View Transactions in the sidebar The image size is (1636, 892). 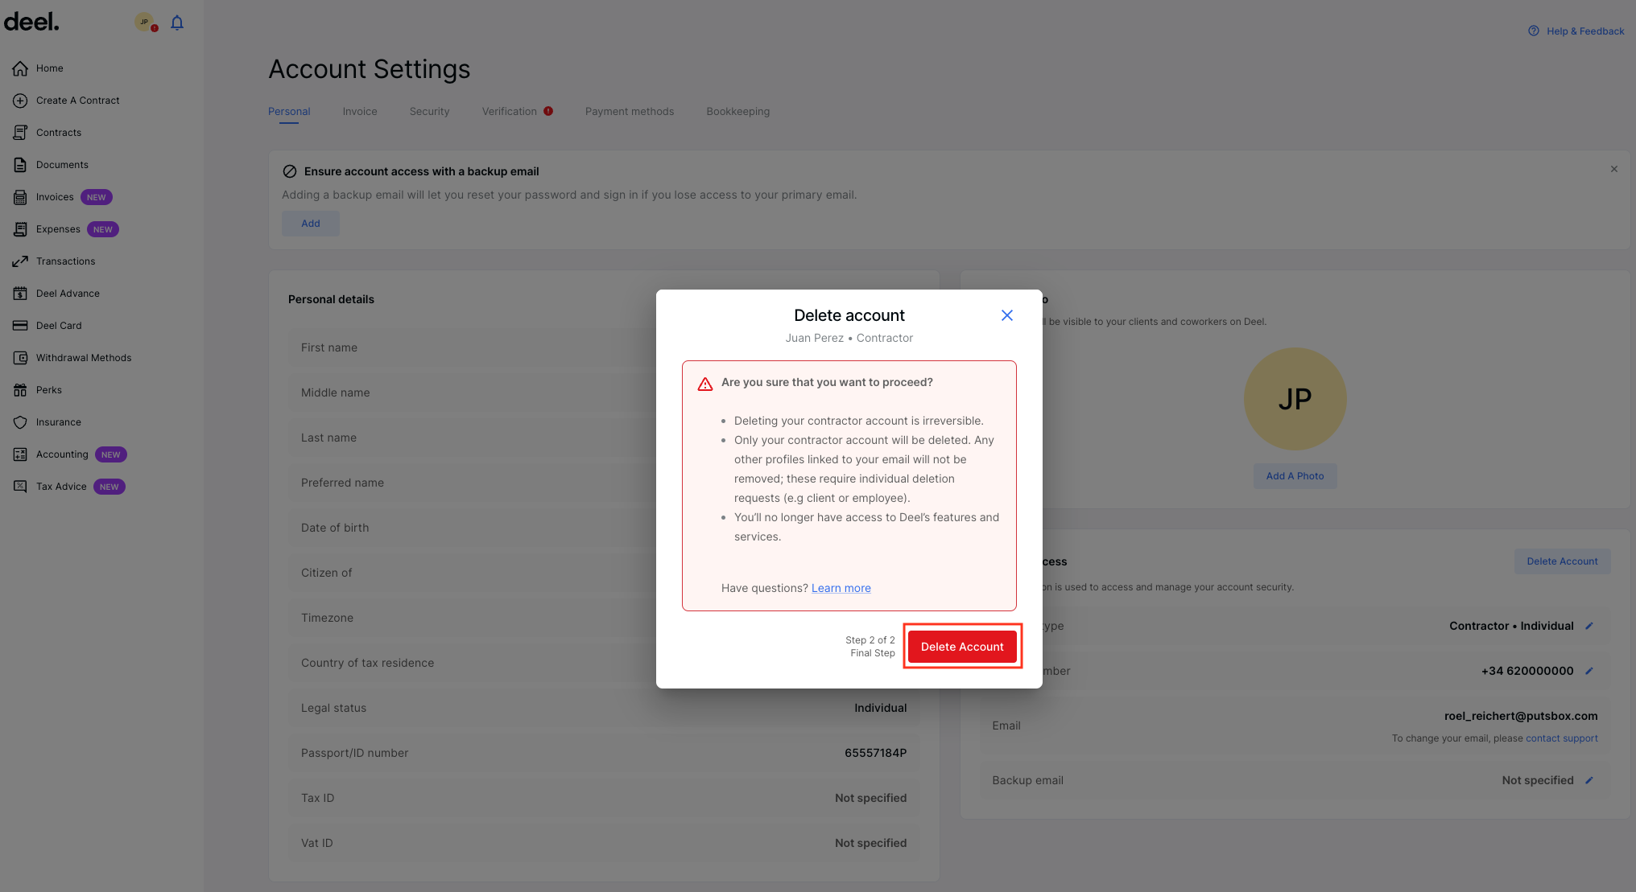tap(67, 261)
